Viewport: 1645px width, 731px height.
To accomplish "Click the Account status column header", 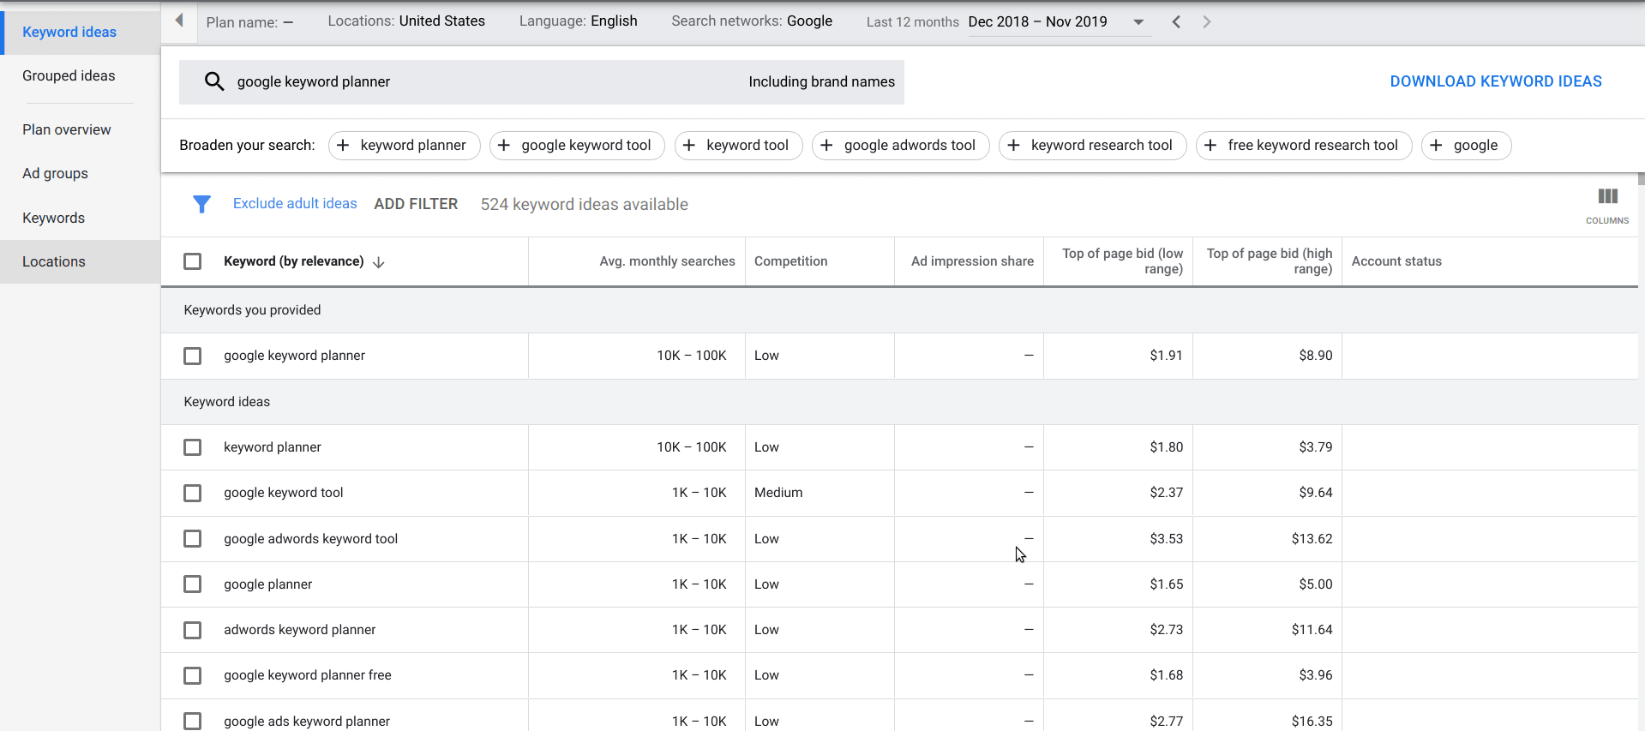I will [x=1396, y=261].
